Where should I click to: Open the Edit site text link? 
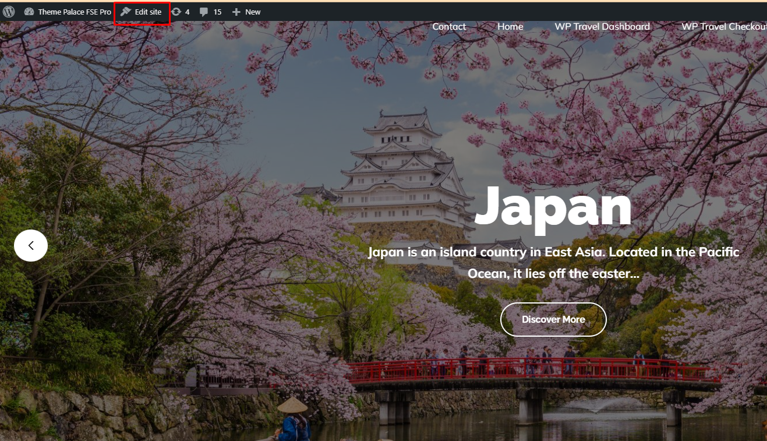[148, 12]
